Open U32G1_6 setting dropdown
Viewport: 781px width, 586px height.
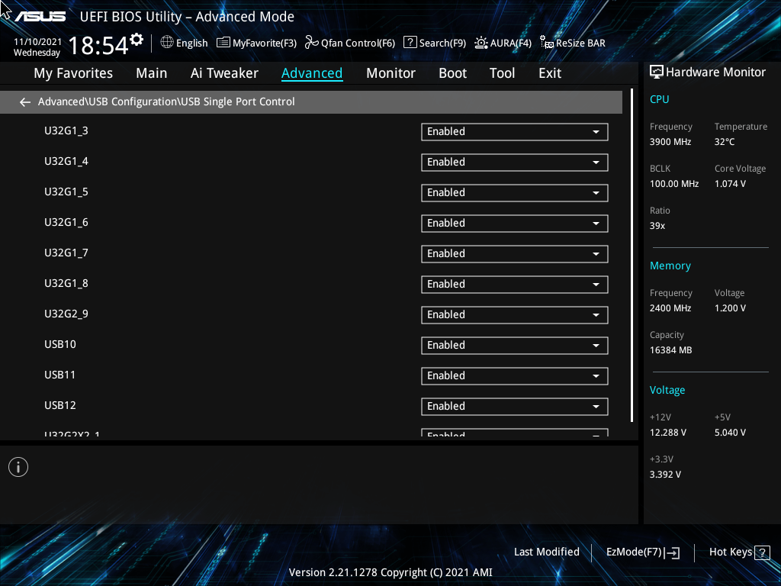pos(515,224)
